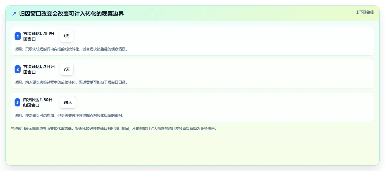Viewport: 385px width, 171px height.
Task: Click the 首次触达后7日归因窗口 title
Action: pyautogui.click(x=39, y=69)
